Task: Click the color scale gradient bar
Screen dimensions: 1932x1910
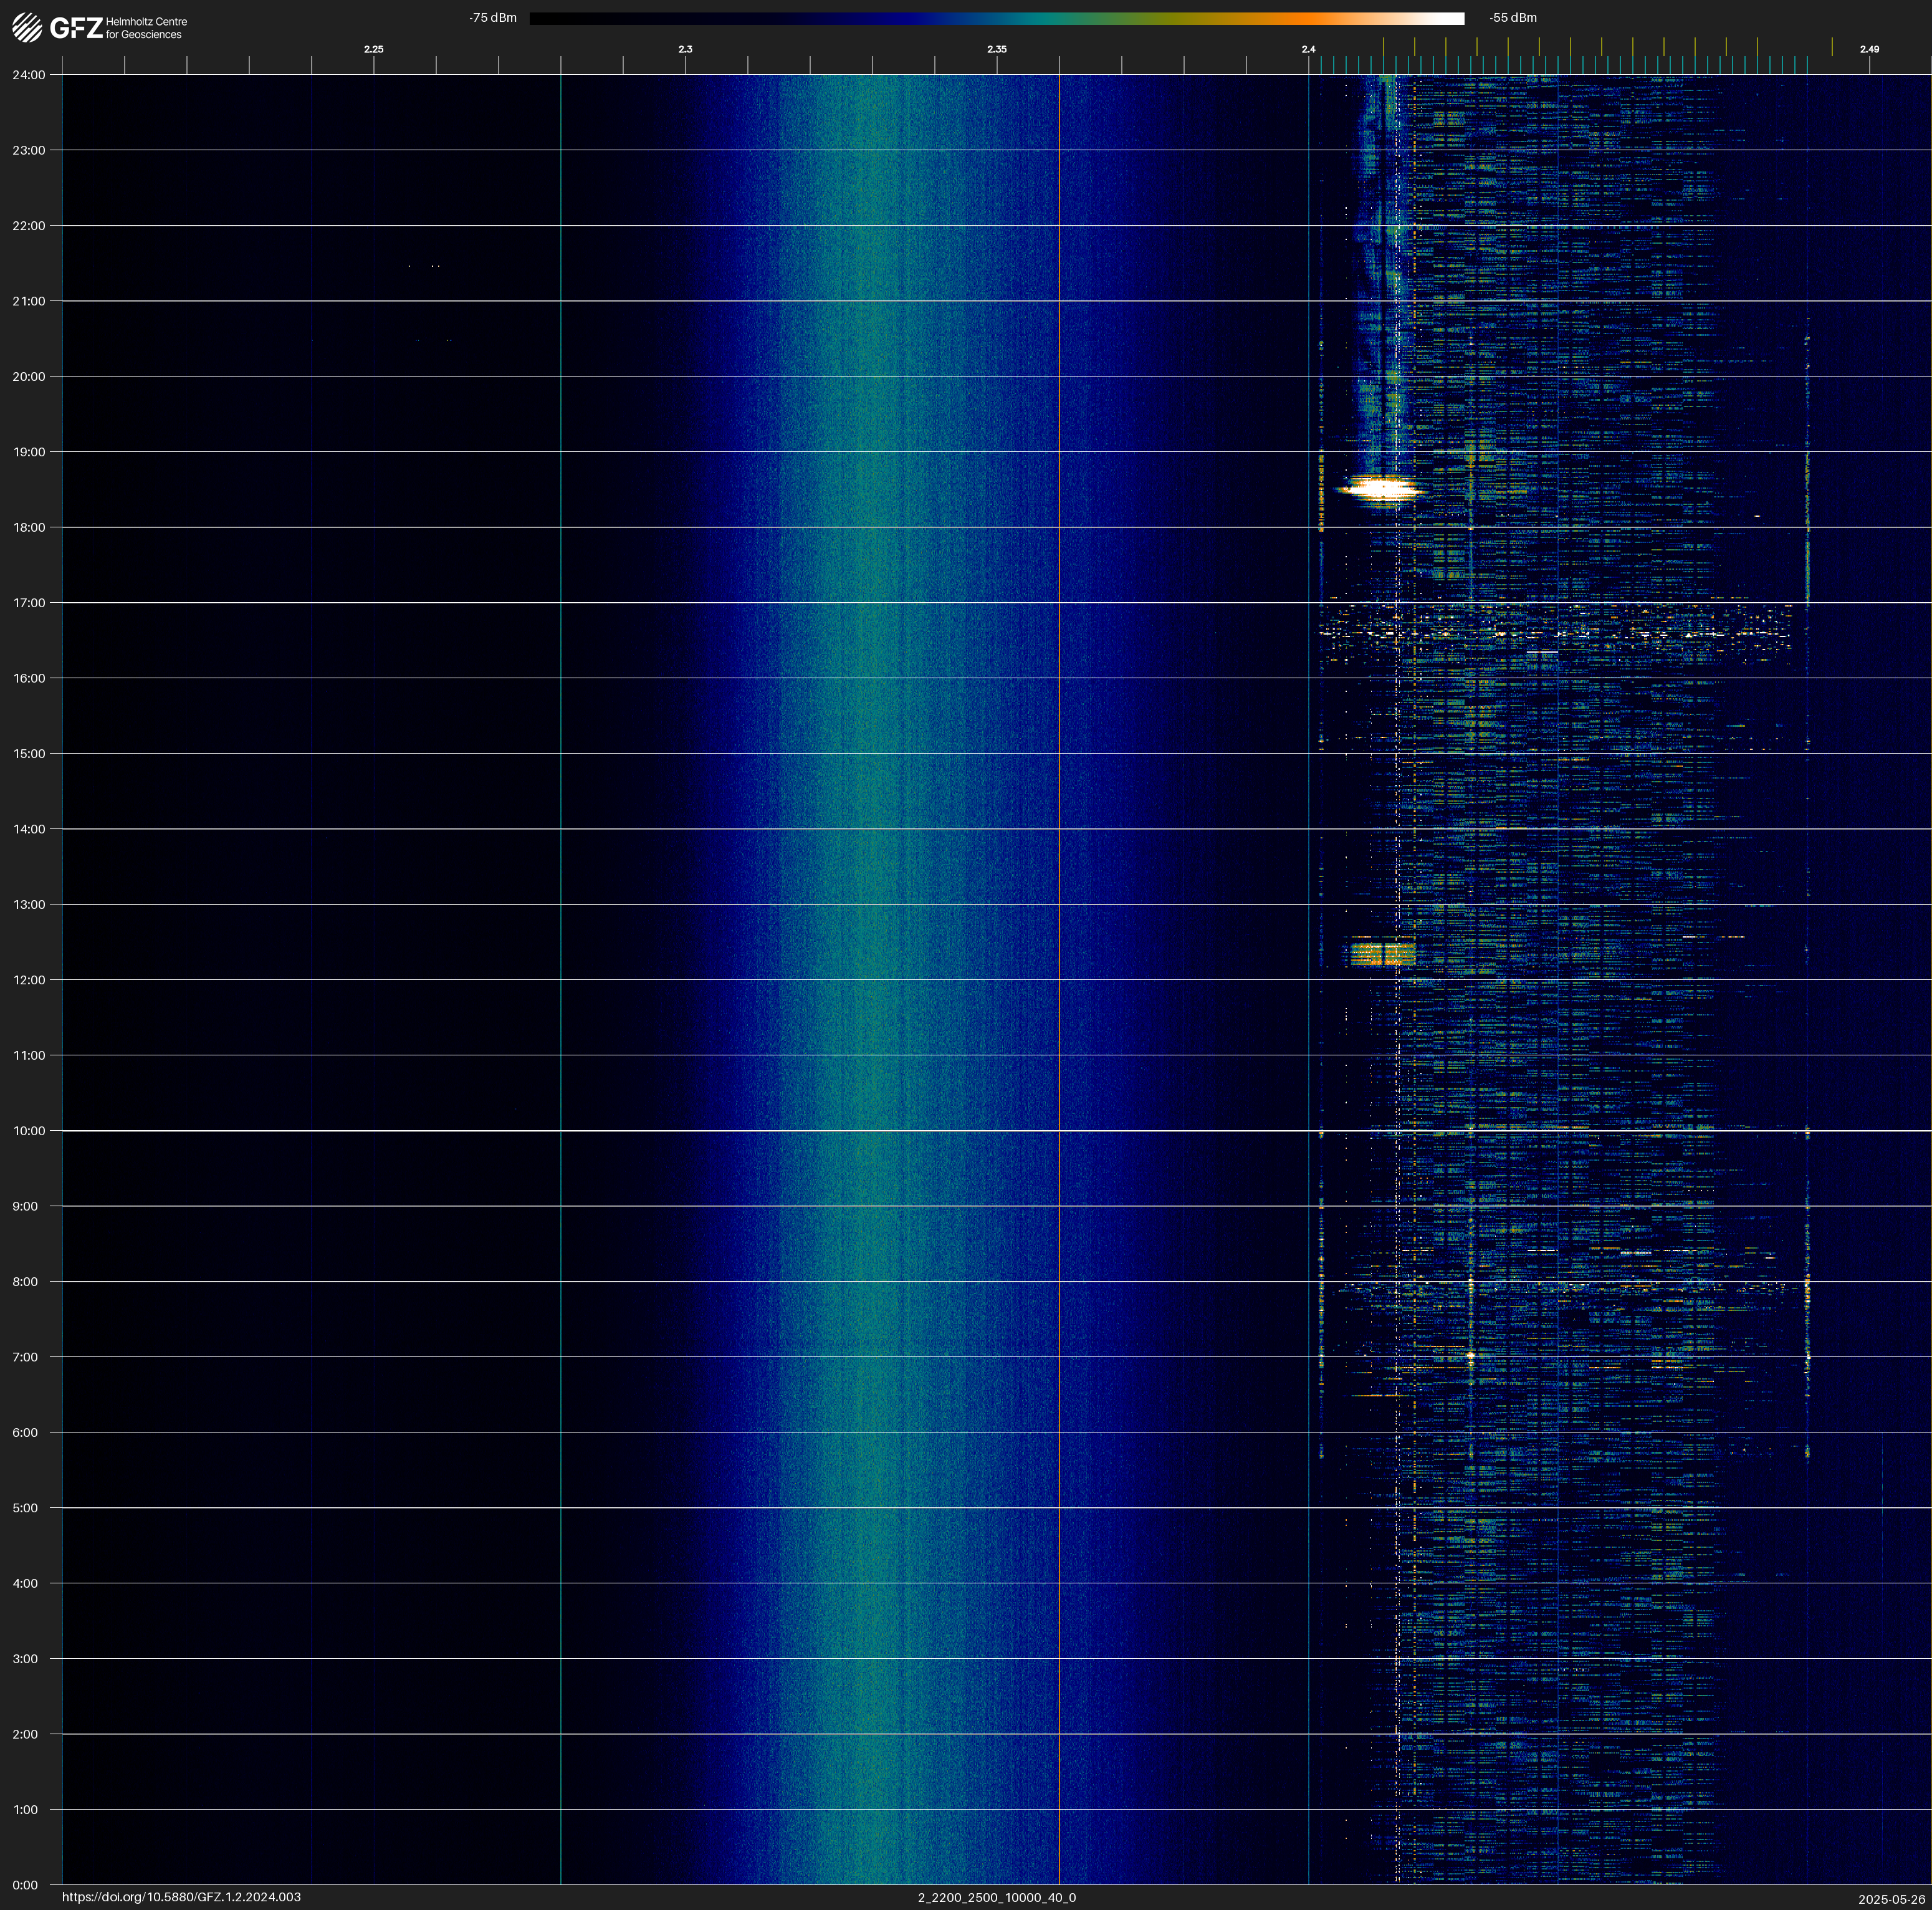Action: pyautogui.click(x=996, y=18)
